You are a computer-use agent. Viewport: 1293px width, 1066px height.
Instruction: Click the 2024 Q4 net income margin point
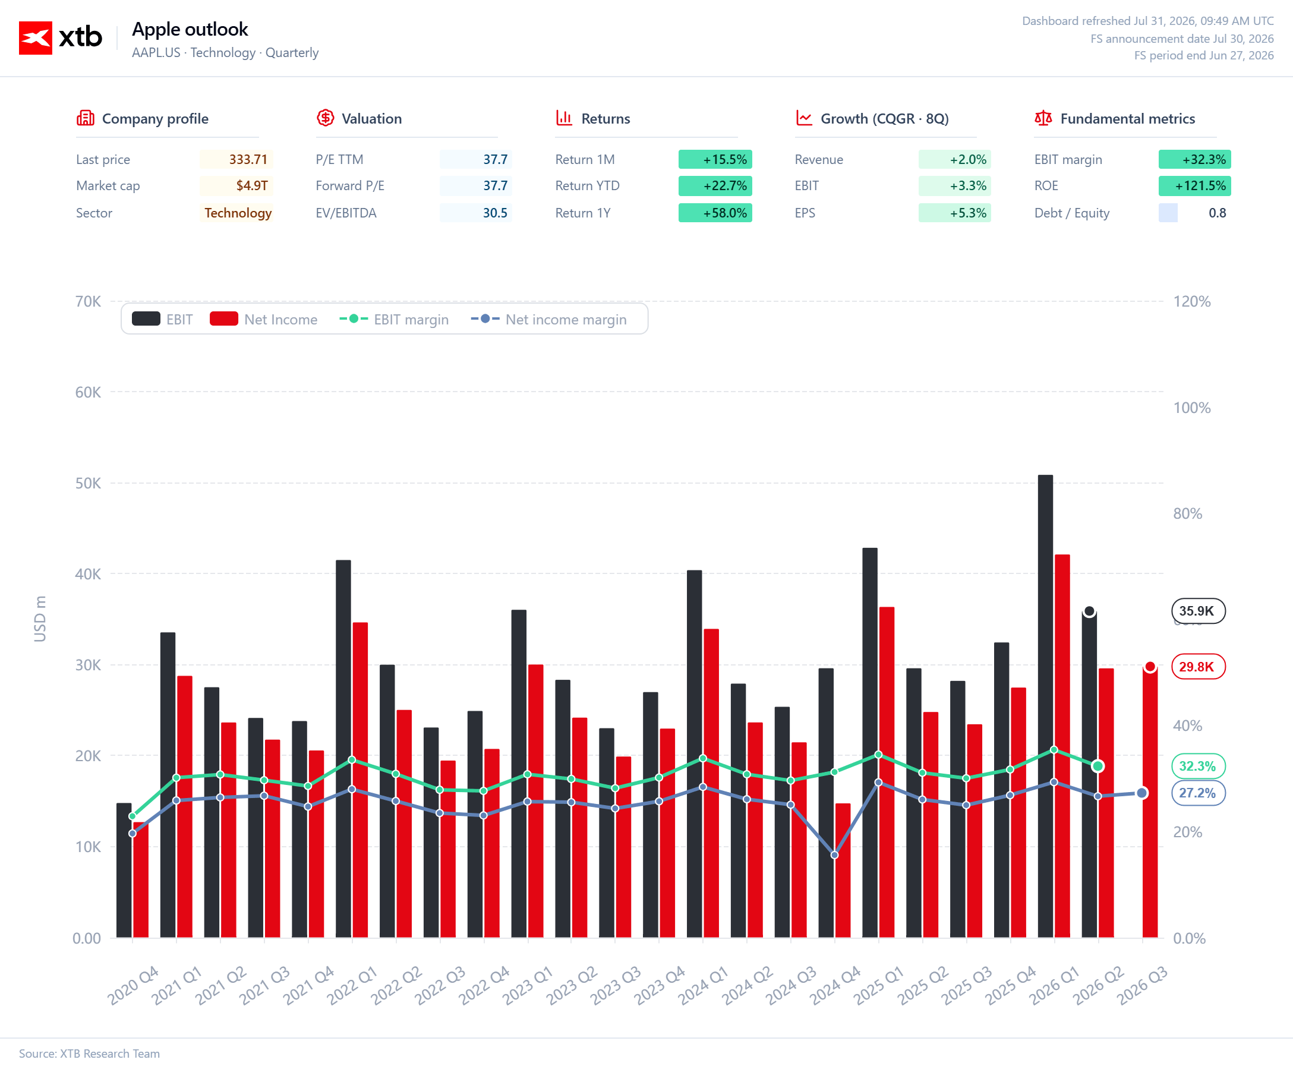click(834, 856)
